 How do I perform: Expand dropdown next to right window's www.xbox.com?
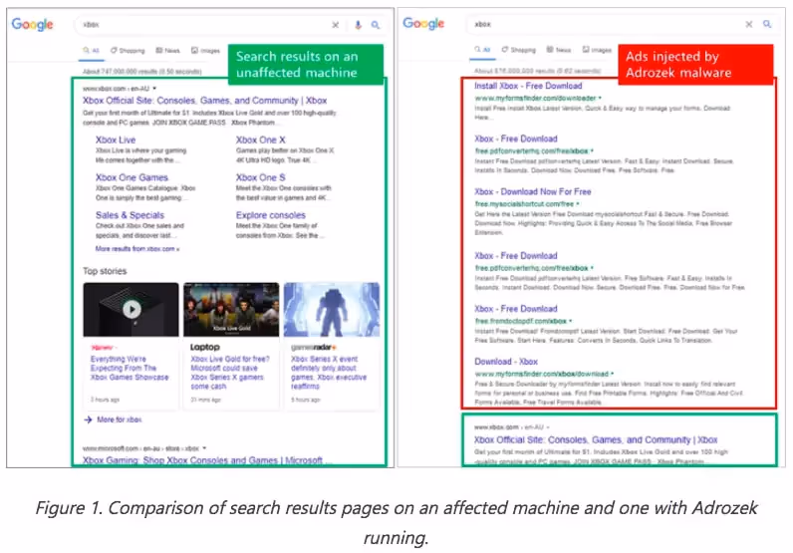(x=548, y=427)
